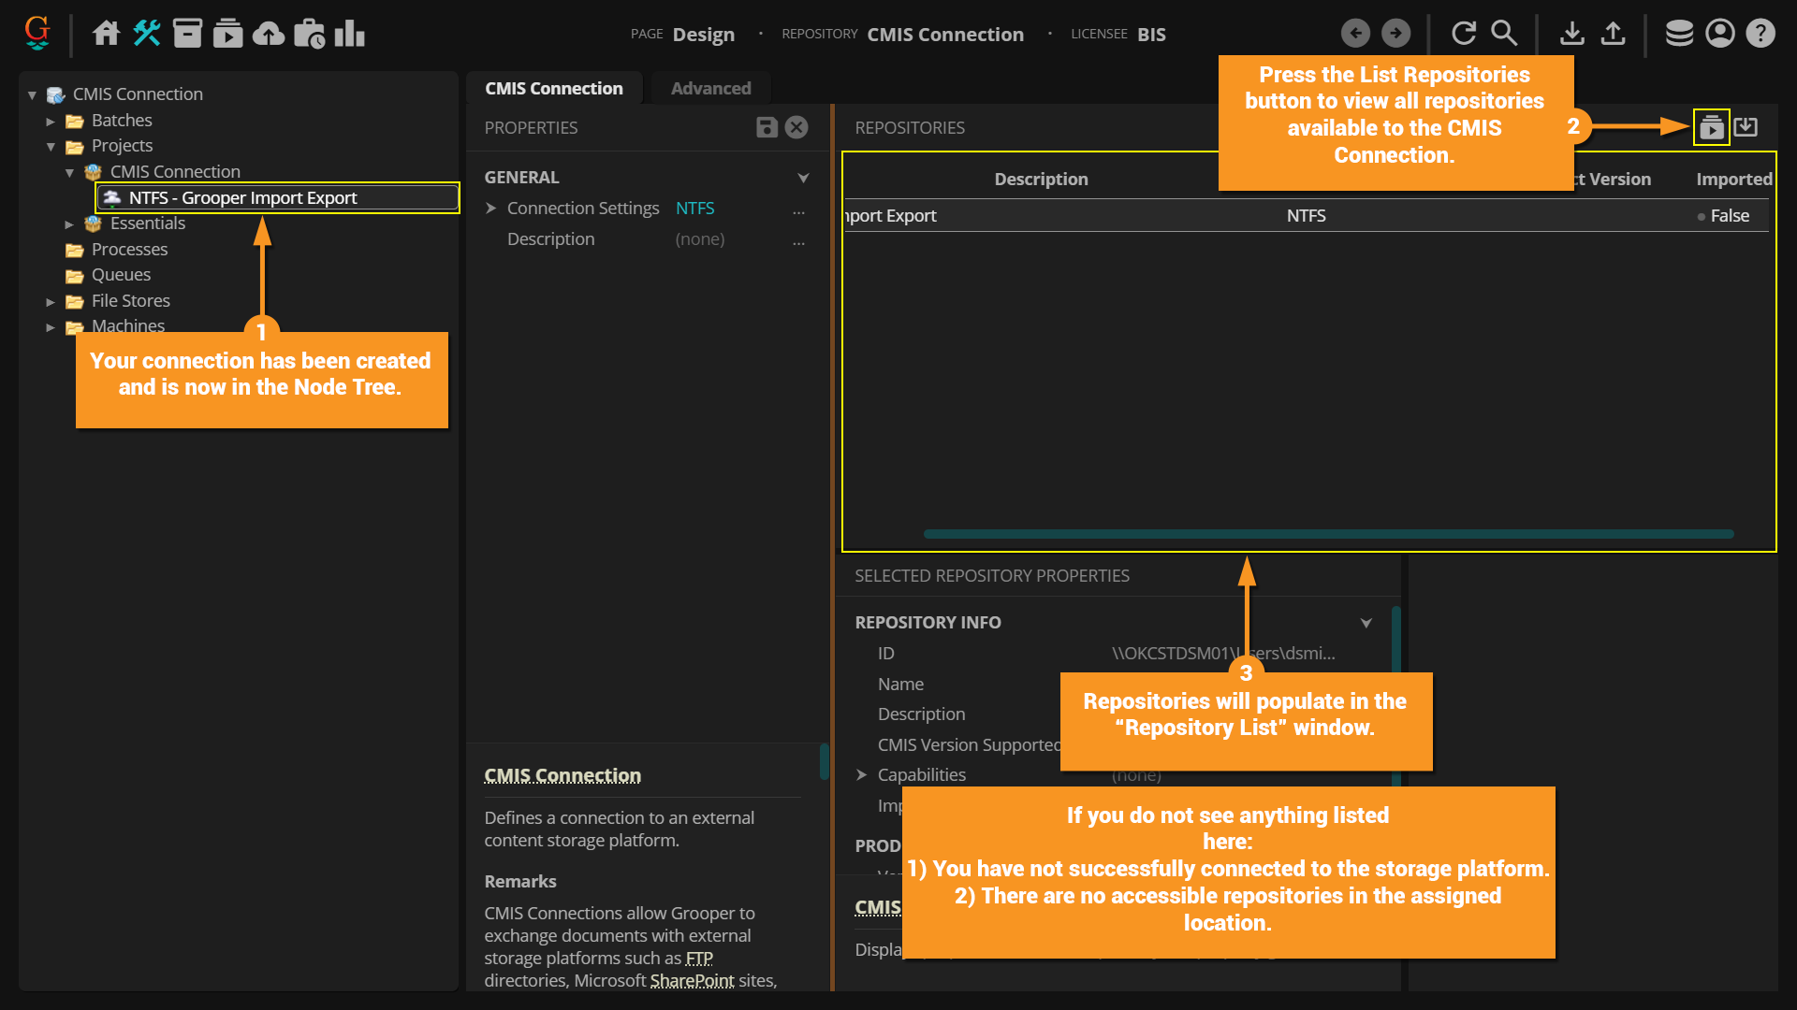Expand Connection Settings property
Screen dimensions: 1797x1010
(x=491, y=208)
